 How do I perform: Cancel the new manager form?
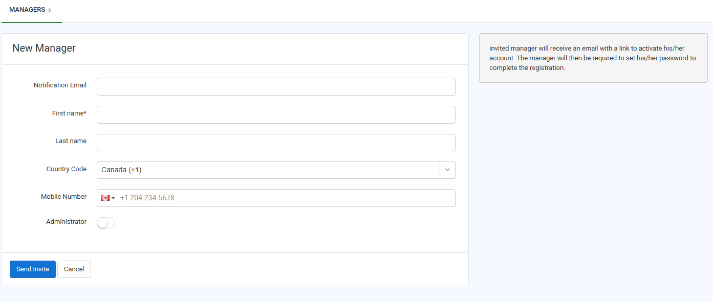(74, 269)
